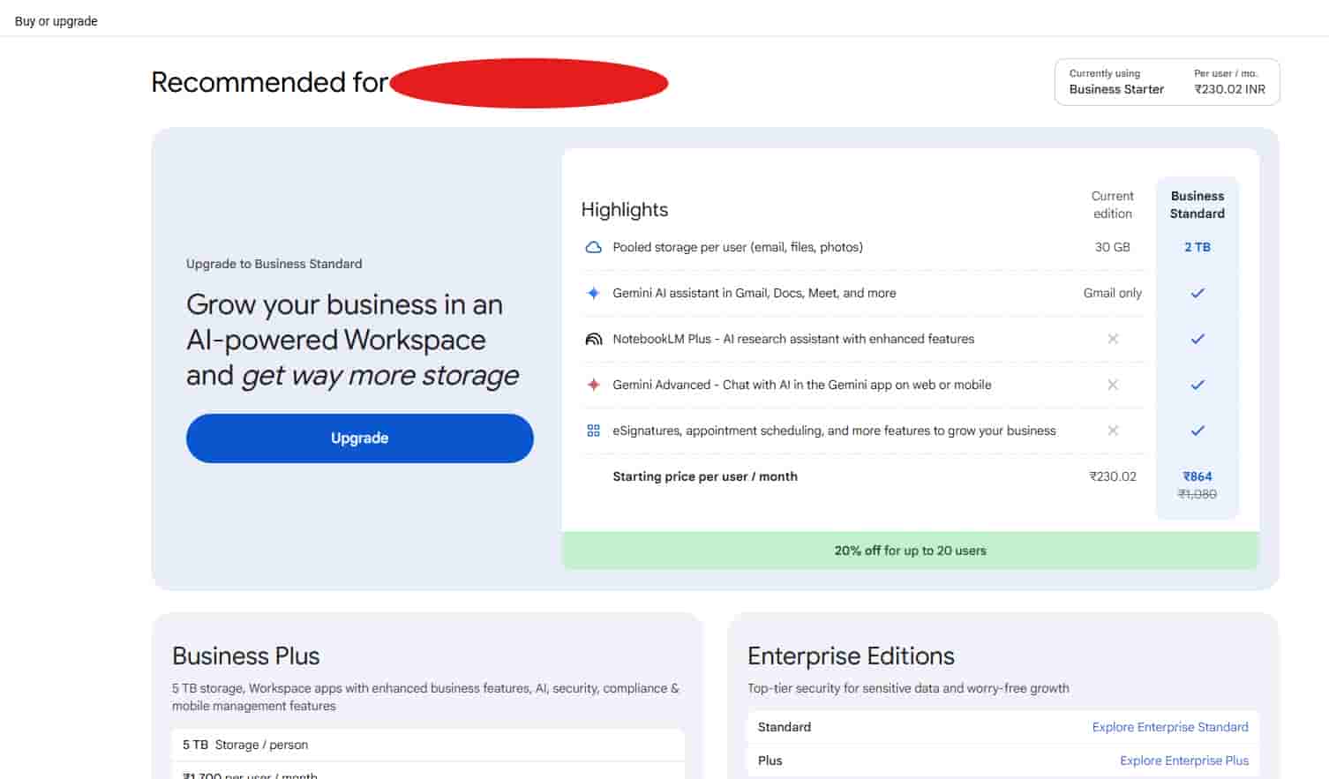Image resolution: width=1329 pixels, height=779 pixels.
Task: Click the Business Standard checkmark for Gemini AI assistant
Action: (x=1197, y=293)
